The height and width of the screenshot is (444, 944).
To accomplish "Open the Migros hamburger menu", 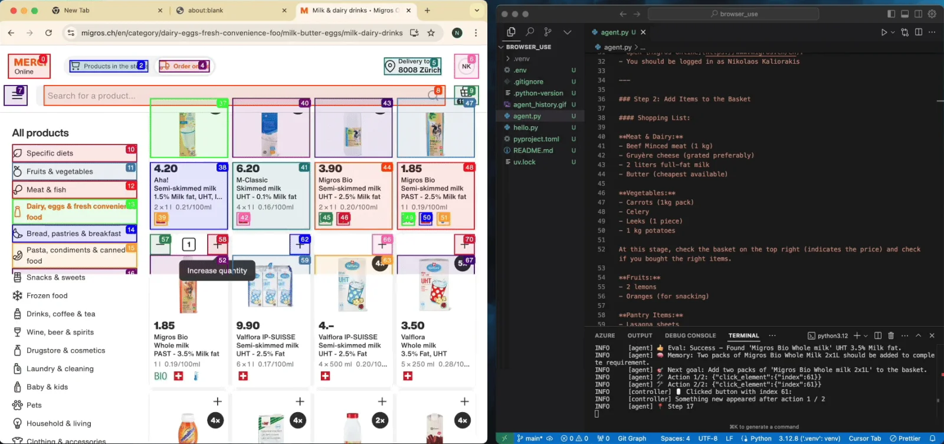I will point(16,95).
